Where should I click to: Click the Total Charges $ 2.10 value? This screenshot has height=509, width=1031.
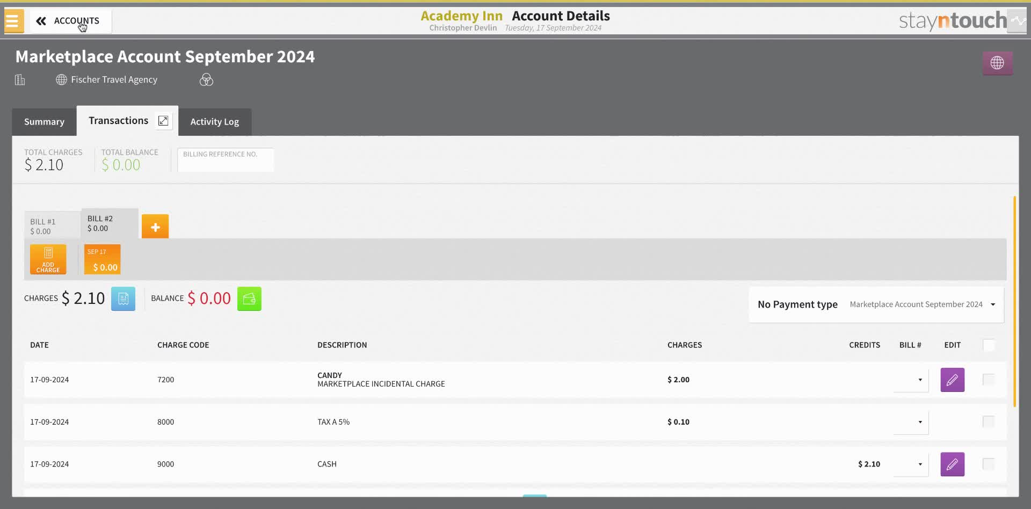click(x=43, y=165)
